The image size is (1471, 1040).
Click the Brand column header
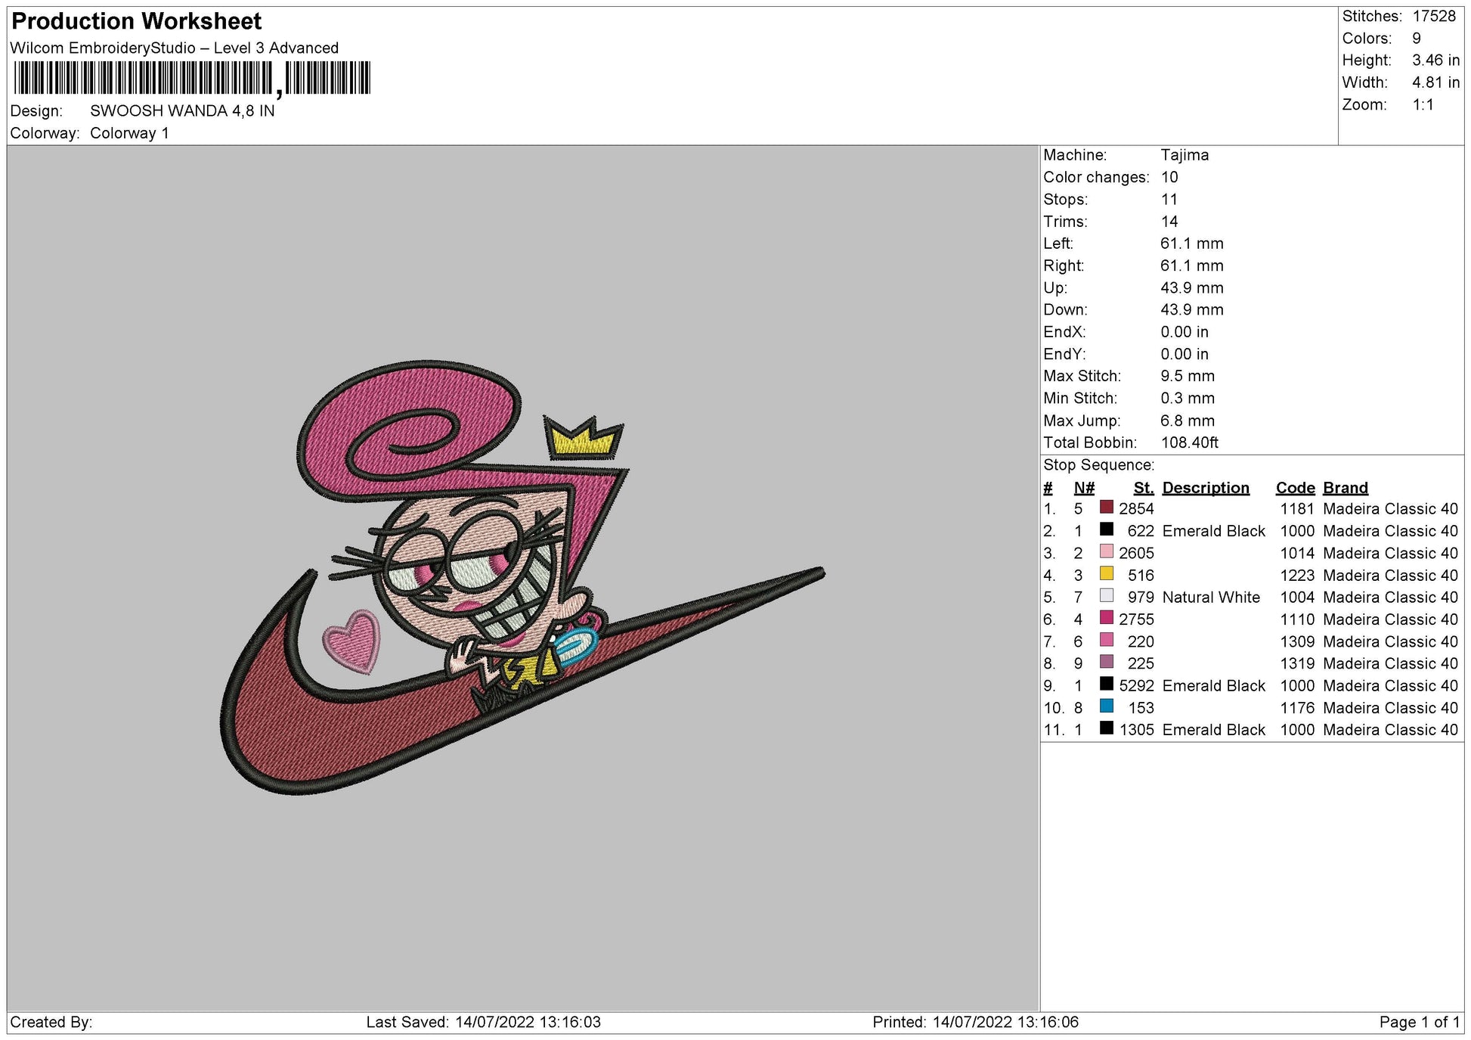coord(1345,488)
